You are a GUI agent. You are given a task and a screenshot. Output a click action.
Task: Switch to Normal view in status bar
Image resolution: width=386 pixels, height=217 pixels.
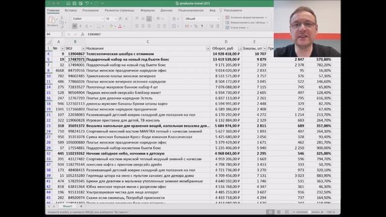pos(270,212)
